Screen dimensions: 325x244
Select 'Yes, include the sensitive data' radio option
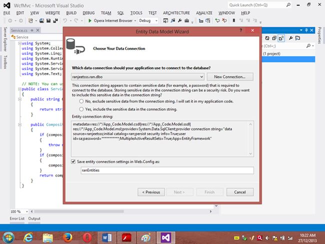(81, 109)
